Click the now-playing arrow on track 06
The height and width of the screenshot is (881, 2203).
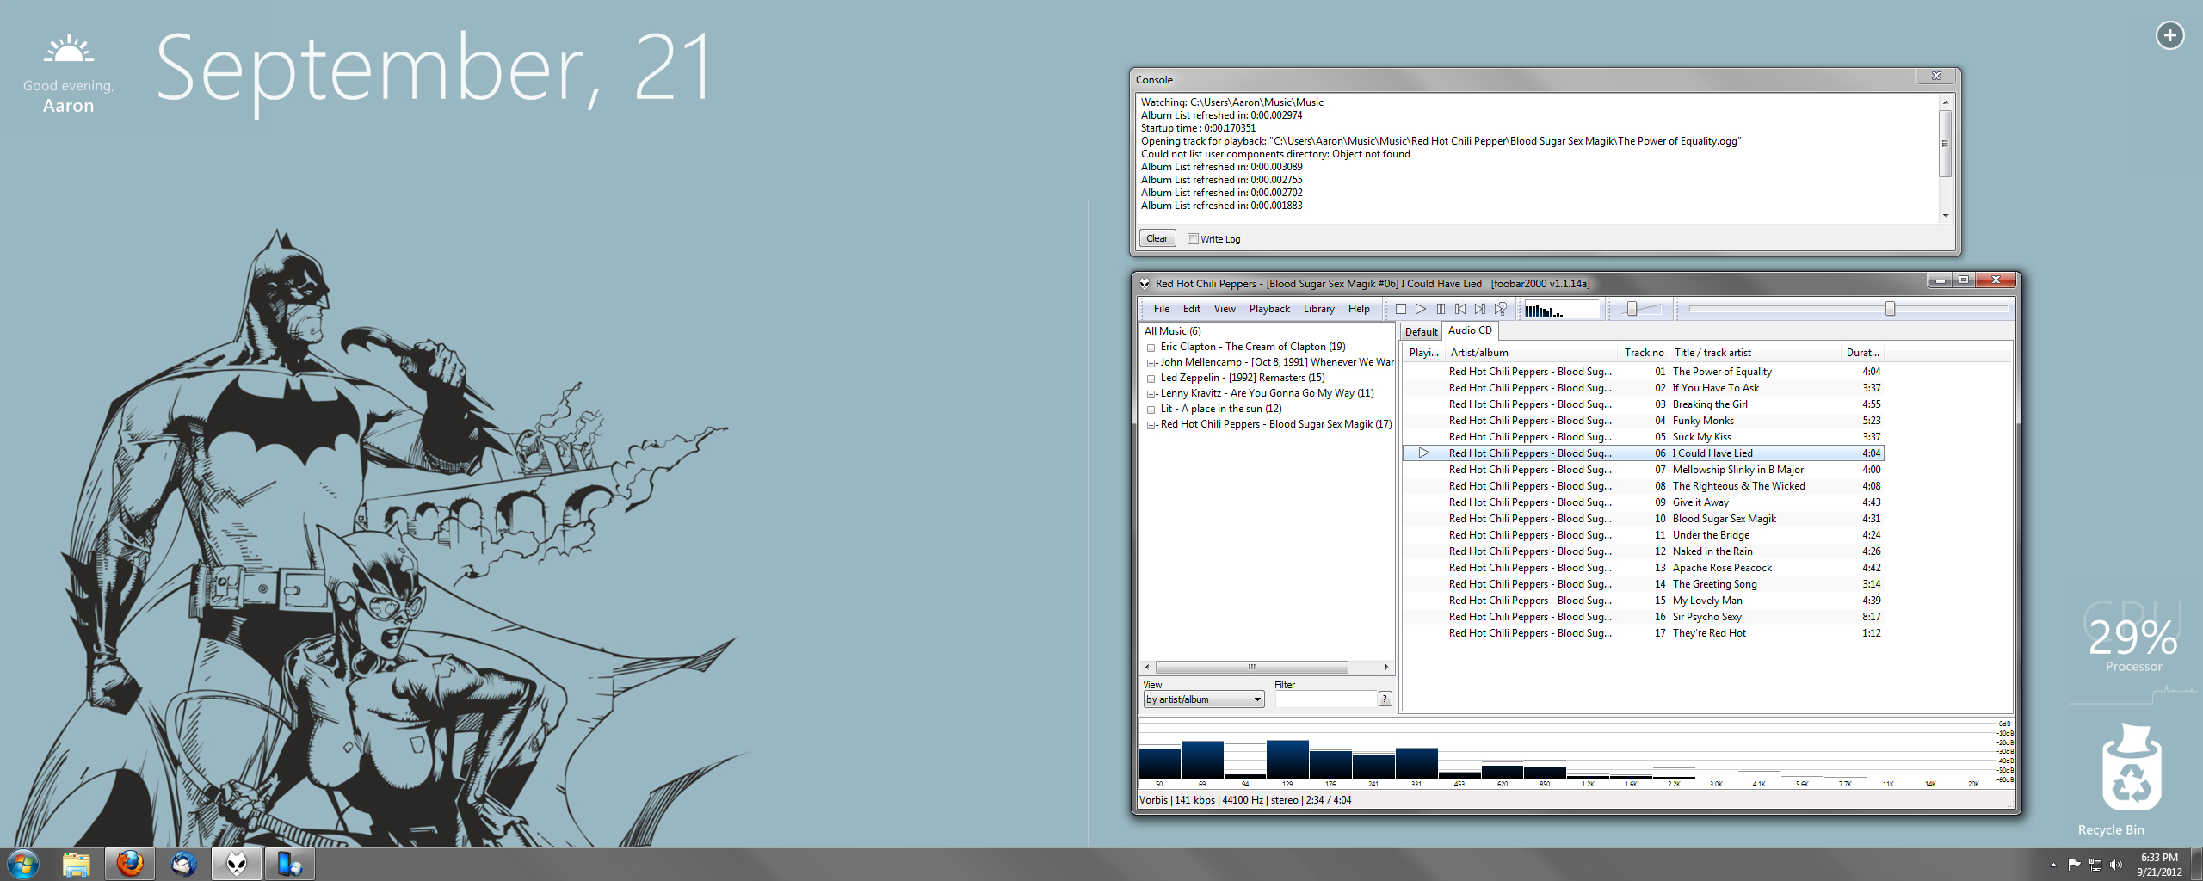tap(1424, 453)
